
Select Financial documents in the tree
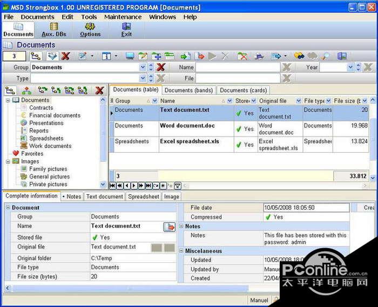[55, 115]
